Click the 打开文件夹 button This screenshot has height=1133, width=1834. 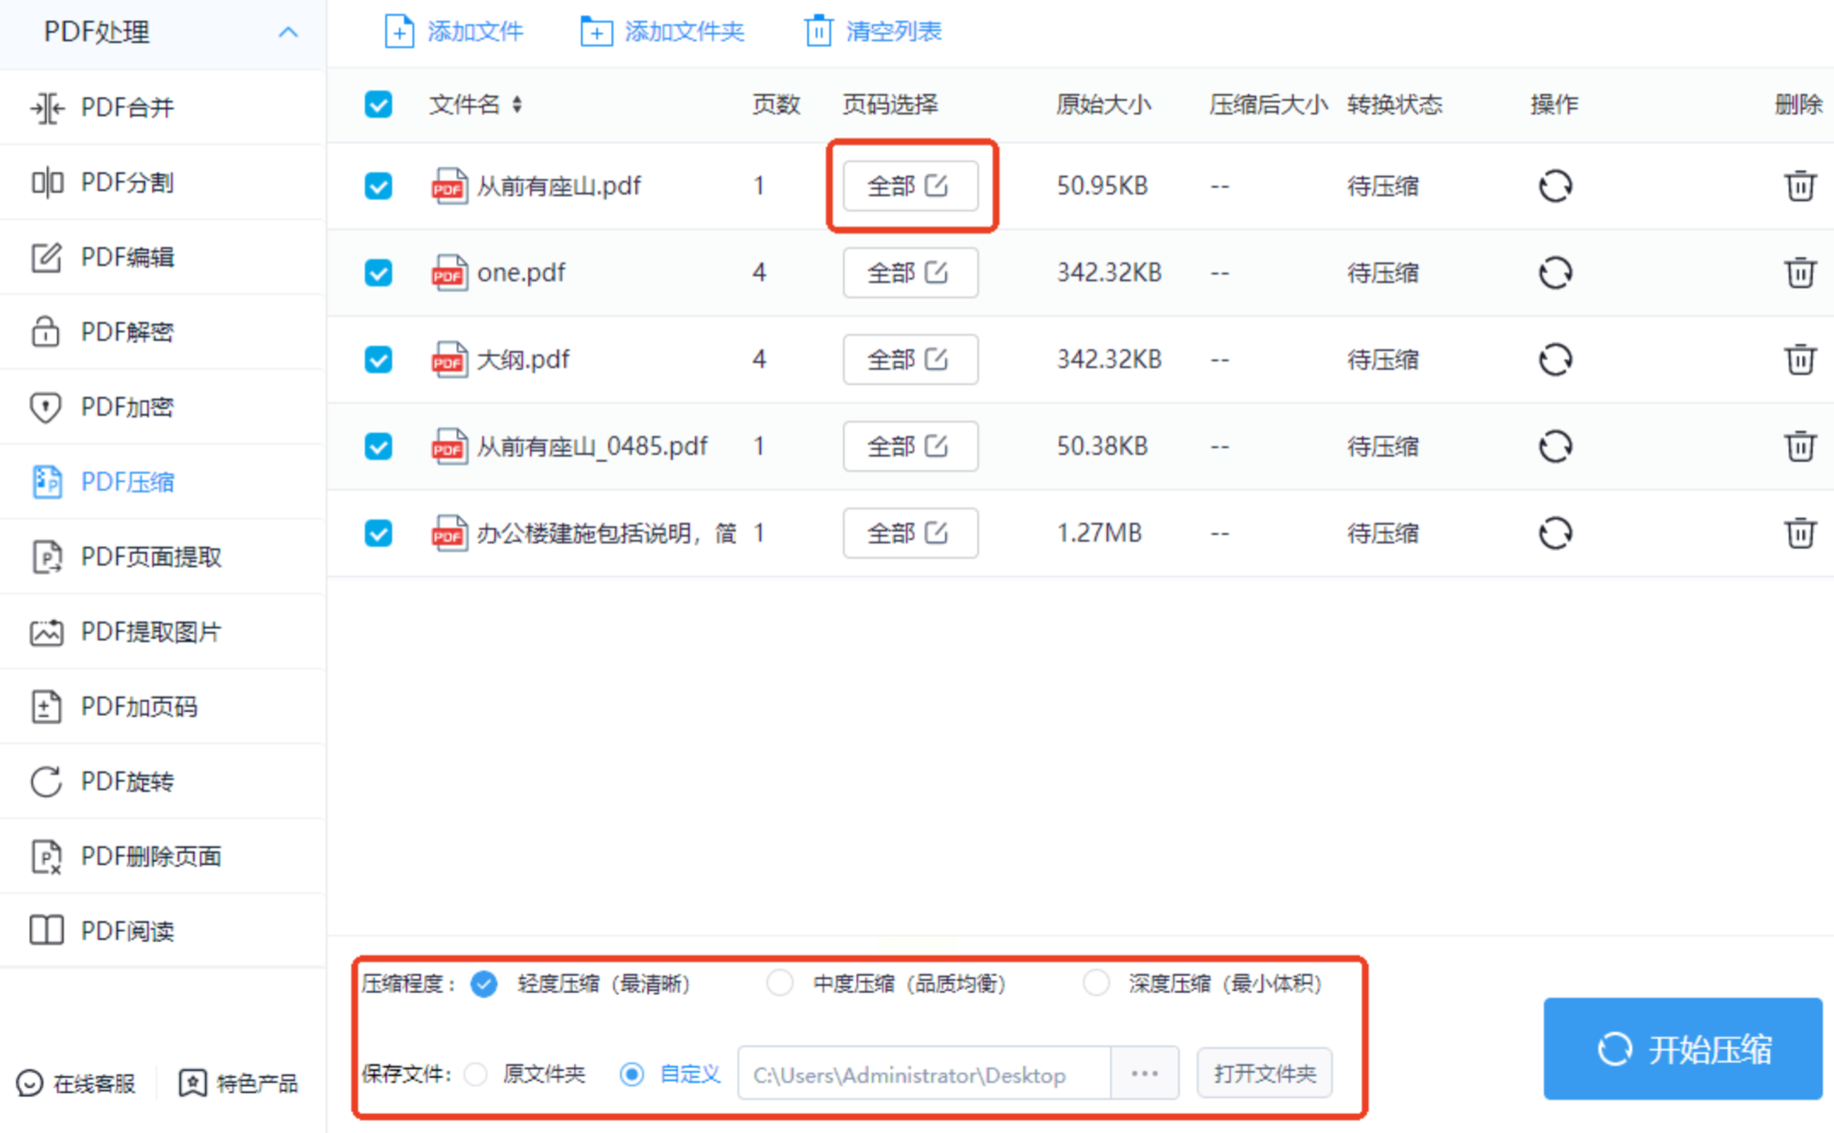coord(1264,1073)
